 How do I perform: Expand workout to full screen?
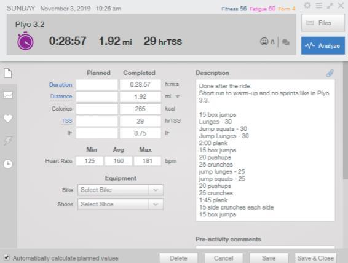(330, 6)
